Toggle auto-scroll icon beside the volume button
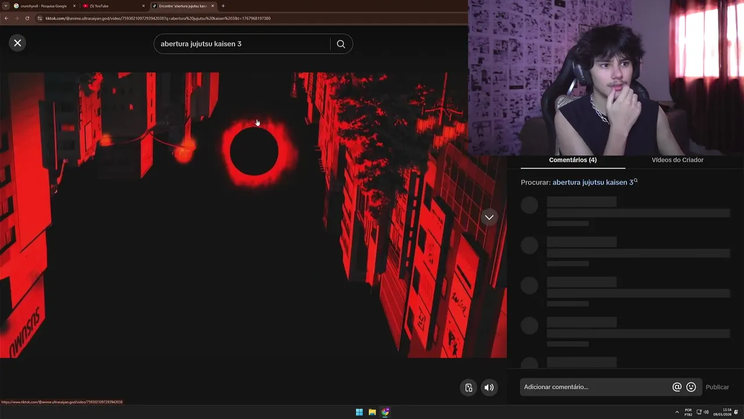 [x=468, y=388]
